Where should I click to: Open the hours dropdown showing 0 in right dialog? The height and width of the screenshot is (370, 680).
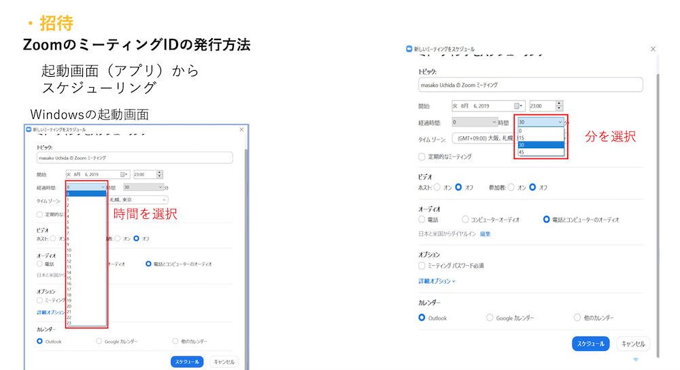tap(475, 122)
